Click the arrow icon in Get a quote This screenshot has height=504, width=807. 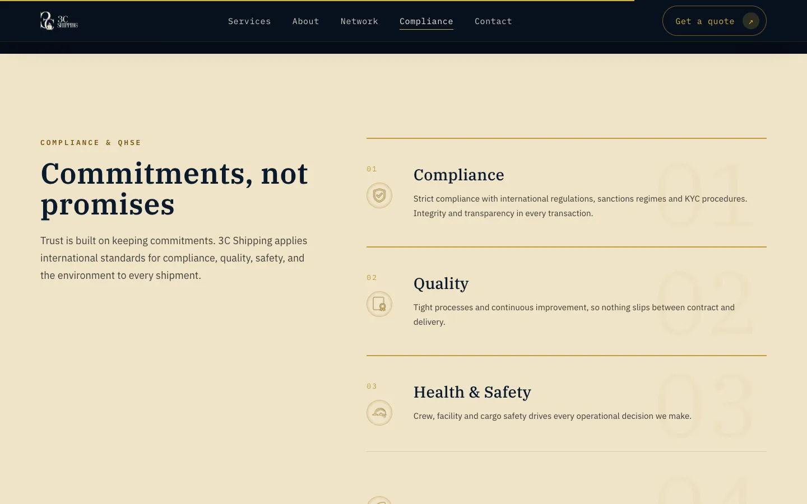coord(751,21)
